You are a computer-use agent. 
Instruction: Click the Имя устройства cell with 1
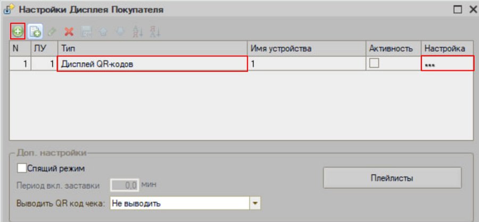[307, 64]
